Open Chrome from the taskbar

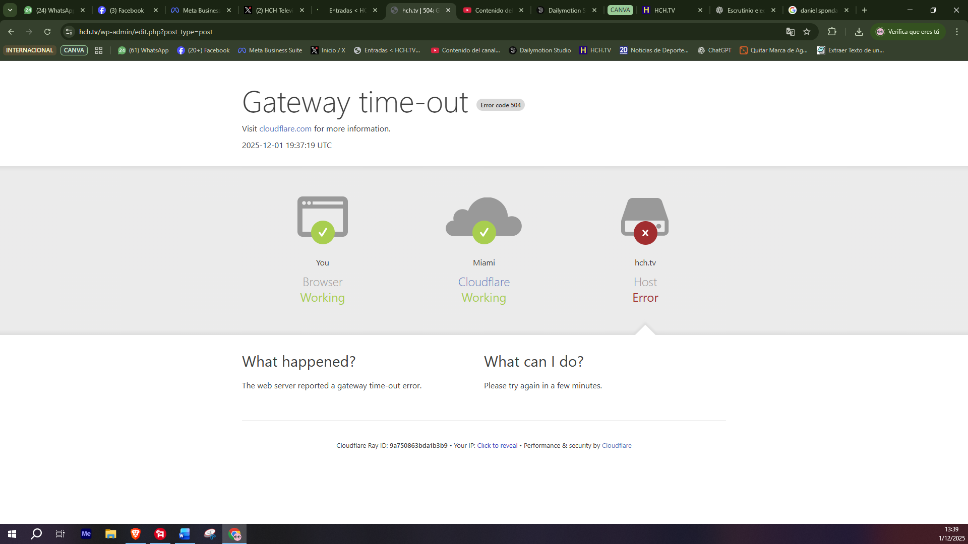tap(234, 534)
